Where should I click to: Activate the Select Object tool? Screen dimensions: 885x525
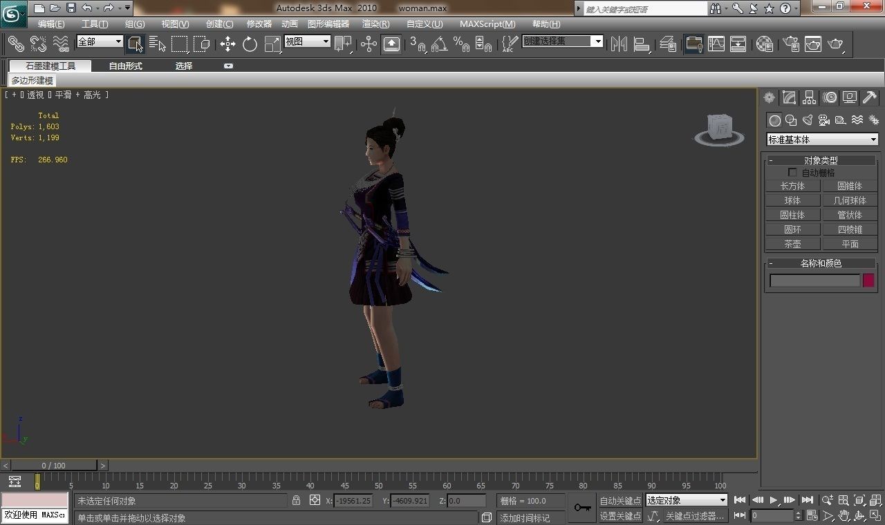pyautogui.click(x=136, y=44)
